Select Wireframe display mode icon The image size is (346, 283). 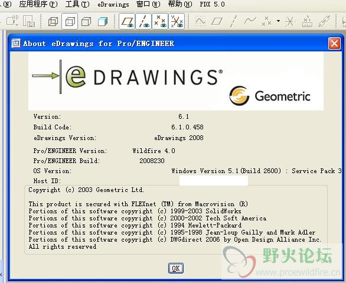53,22
